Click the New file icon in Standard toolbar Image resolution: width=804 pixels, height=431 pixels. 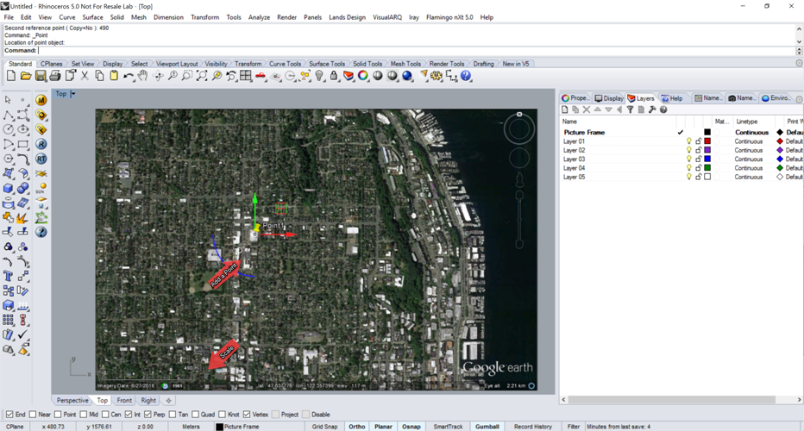coord(10,77)
